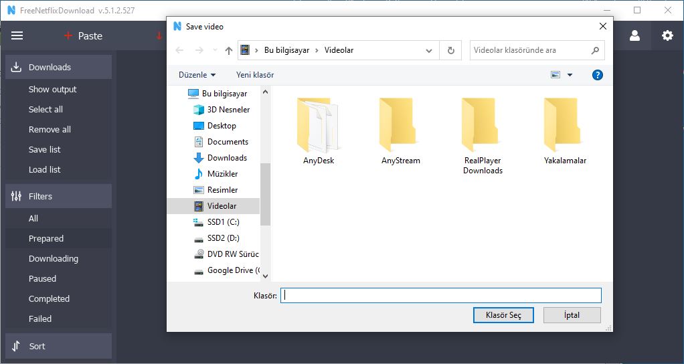The height and width of the screenshot is (364, 684).
Task: Open the AnyDesk folder
Action: click(x=319, y=131)
